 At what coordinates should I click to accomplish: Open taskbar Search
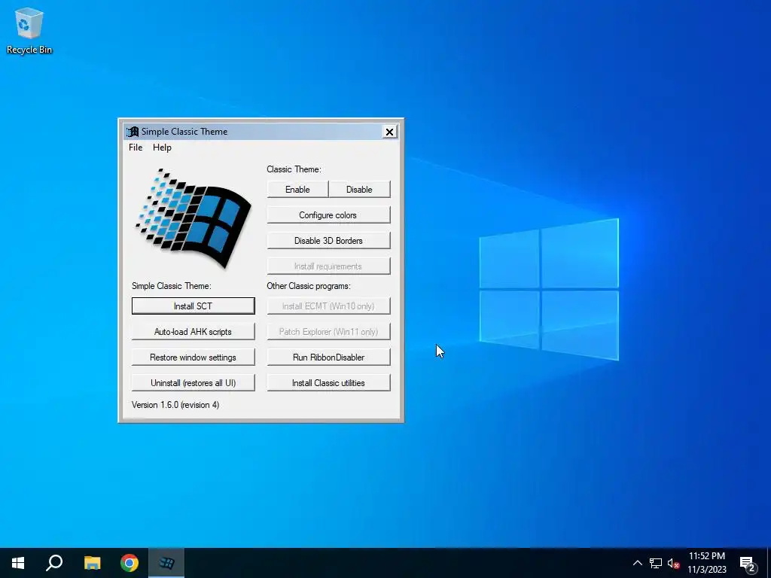(54, 563)
